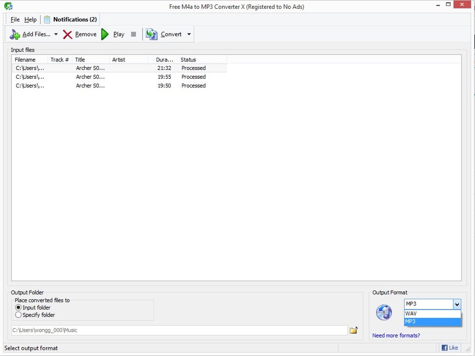Image resolution: width=475 pixels, height=356 pixels.
Task: Click the Play label in toolbar
Action: (x=119, y=34)
